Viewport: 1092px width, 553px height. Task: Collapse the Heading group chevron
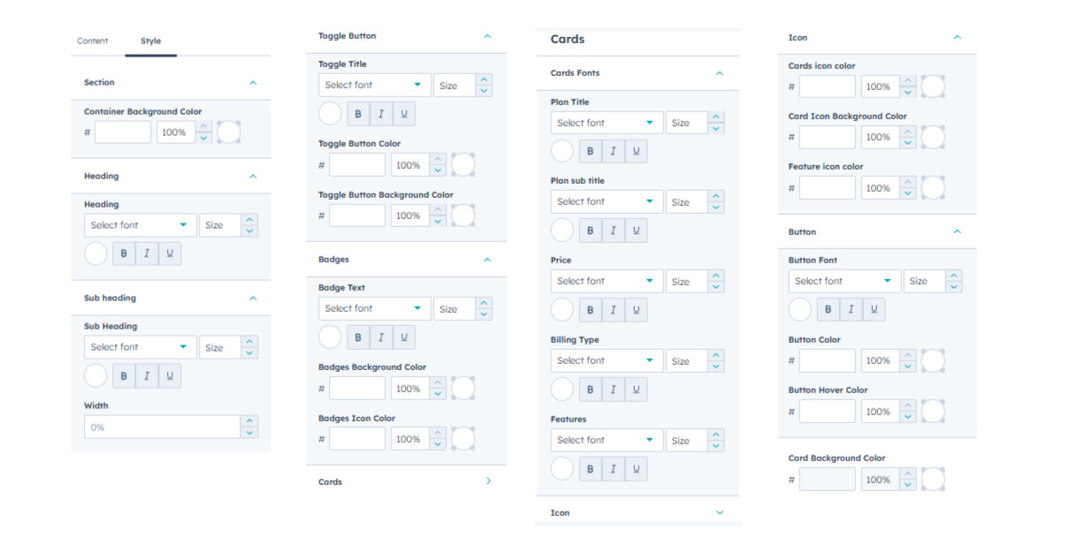253,176
